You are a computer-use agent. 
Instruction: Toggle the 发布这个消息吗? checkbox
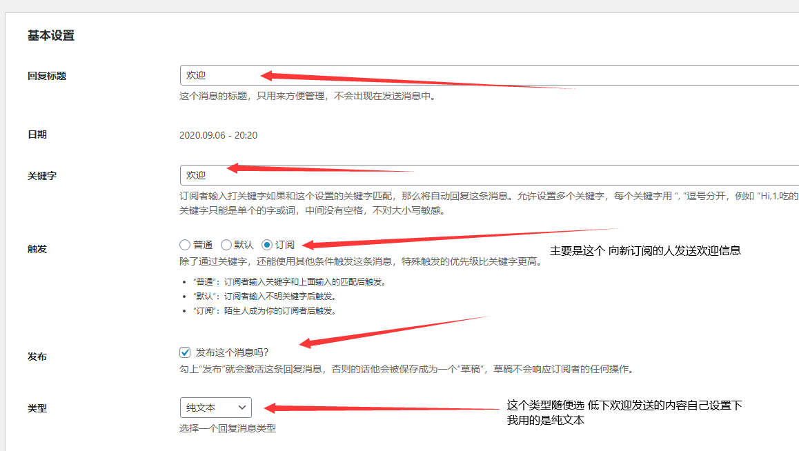[x=185, y=352]
